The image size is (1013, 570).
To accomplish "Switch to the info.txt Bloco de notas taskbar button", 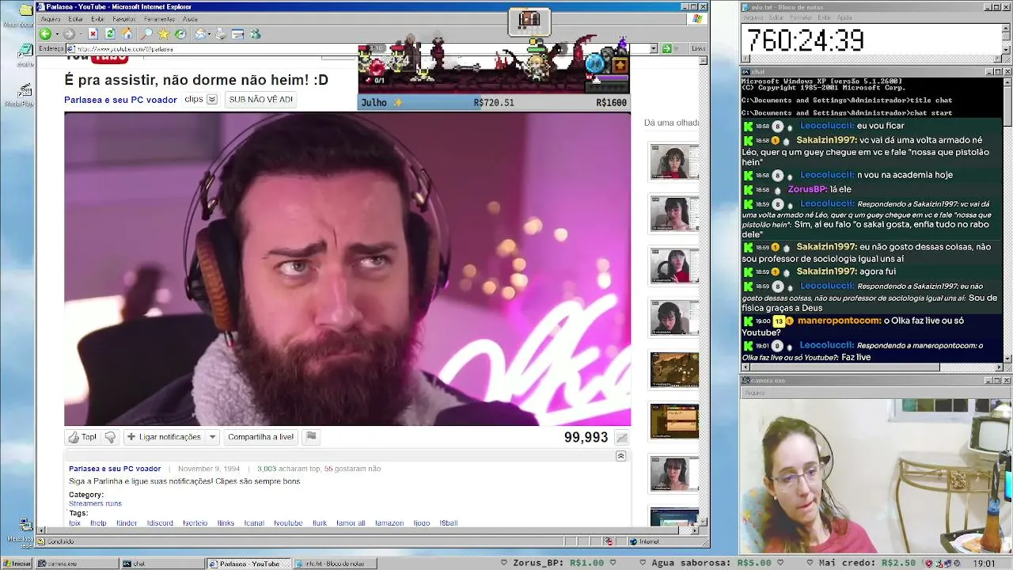I will (335, 564).
